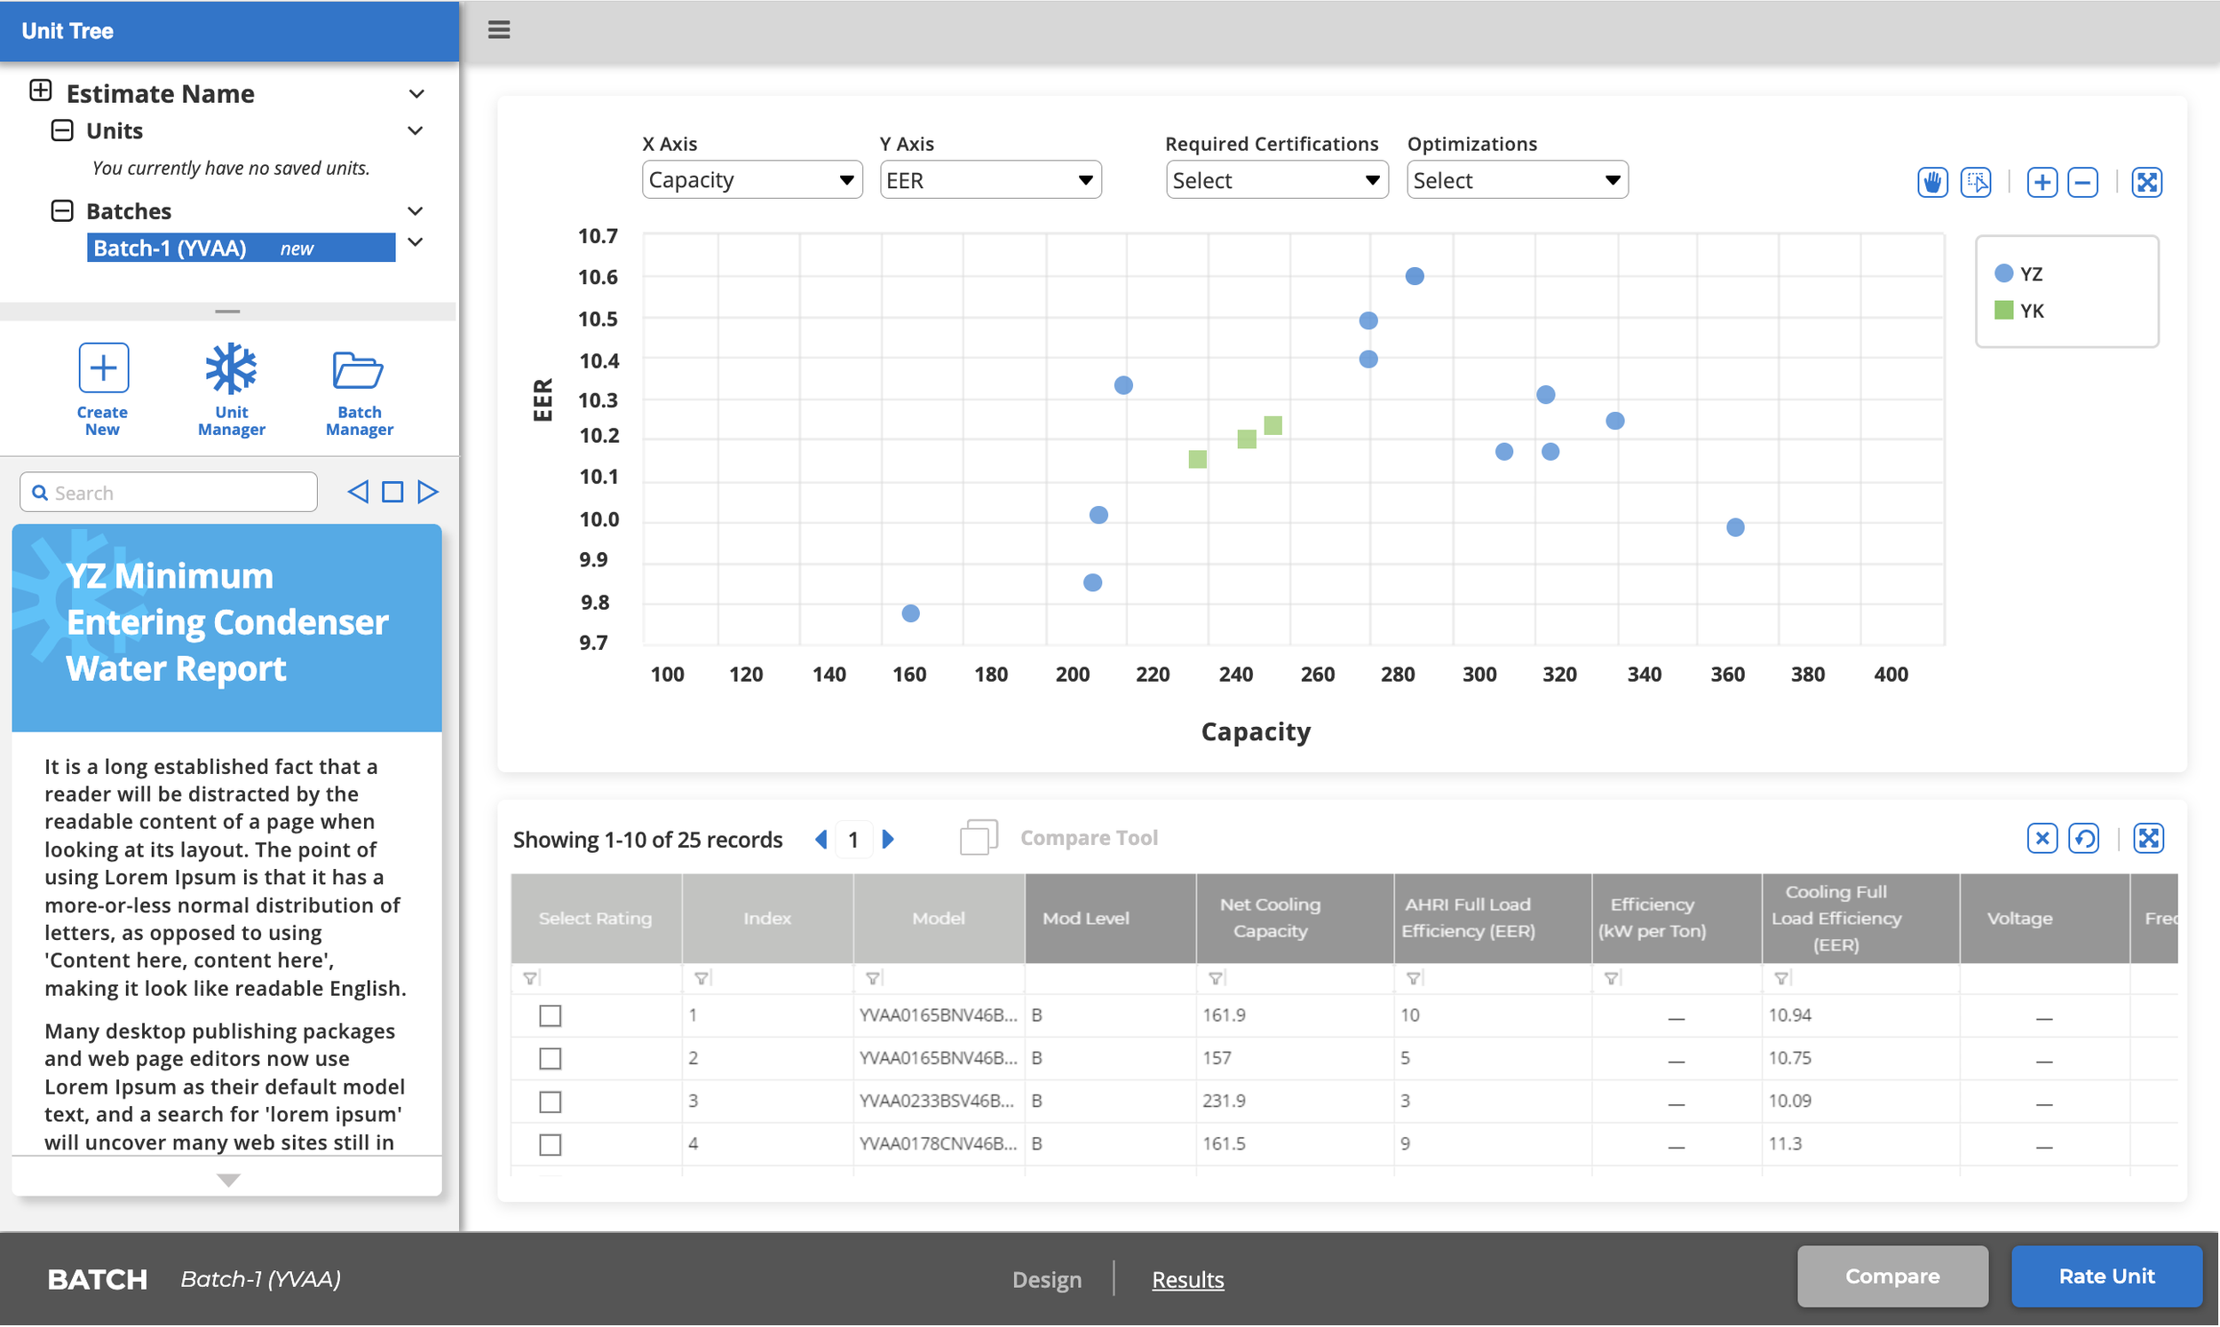Screen dimensions: 2220x1327
Task: Click the square stop icon next to Search
Action: click(392, 492)
